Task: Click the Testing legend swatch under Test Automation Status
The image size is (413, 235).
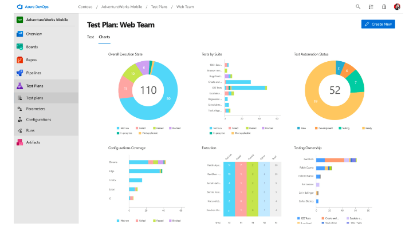Action: tap(340, 128)
